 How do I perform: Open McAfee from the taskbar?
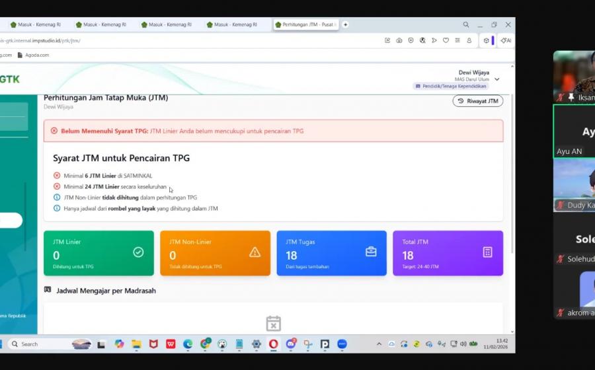(x=153, y=344)
